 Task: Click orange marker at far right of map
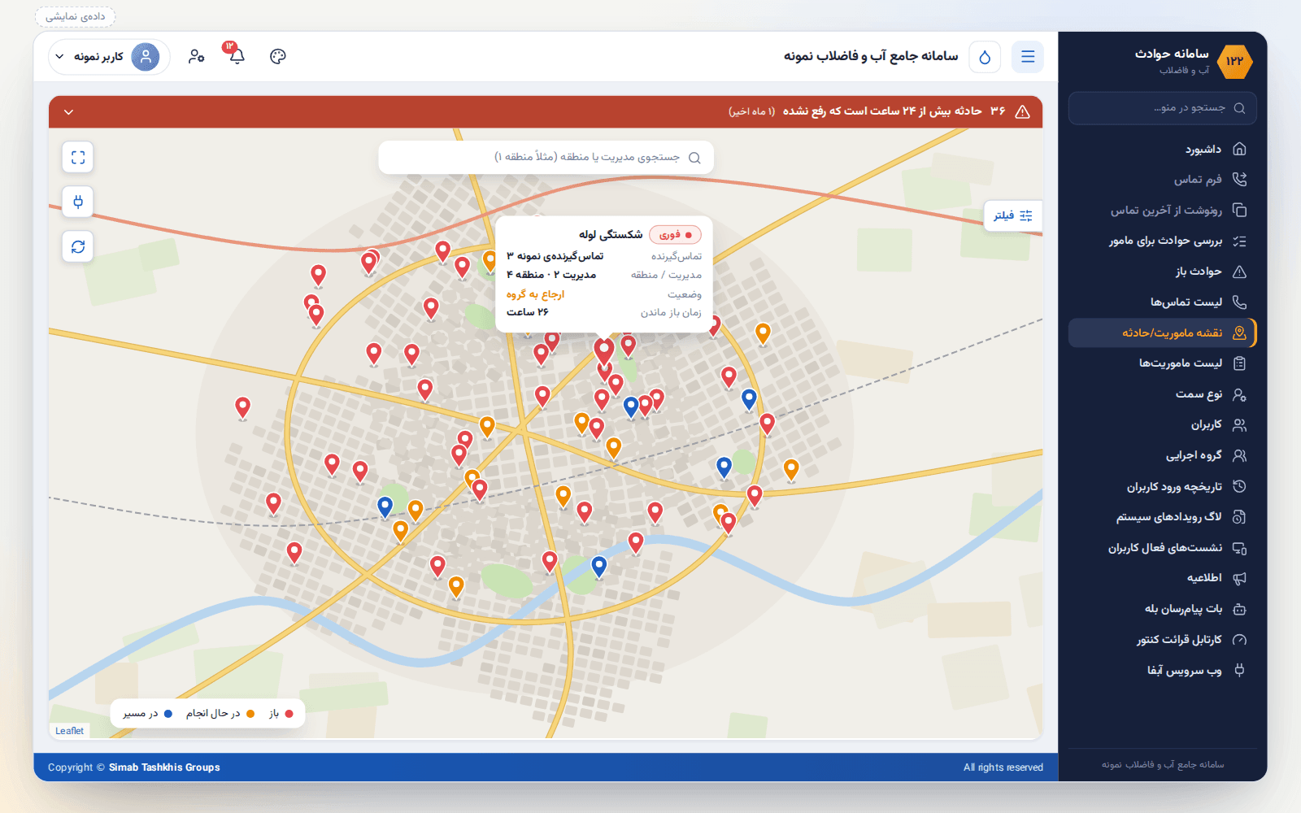(791, 469)
